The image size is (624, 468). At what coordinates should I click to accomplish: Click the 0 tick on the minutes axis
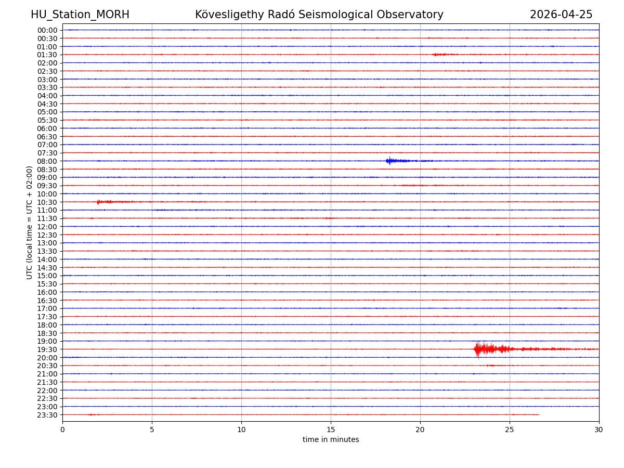pos(62,430)
